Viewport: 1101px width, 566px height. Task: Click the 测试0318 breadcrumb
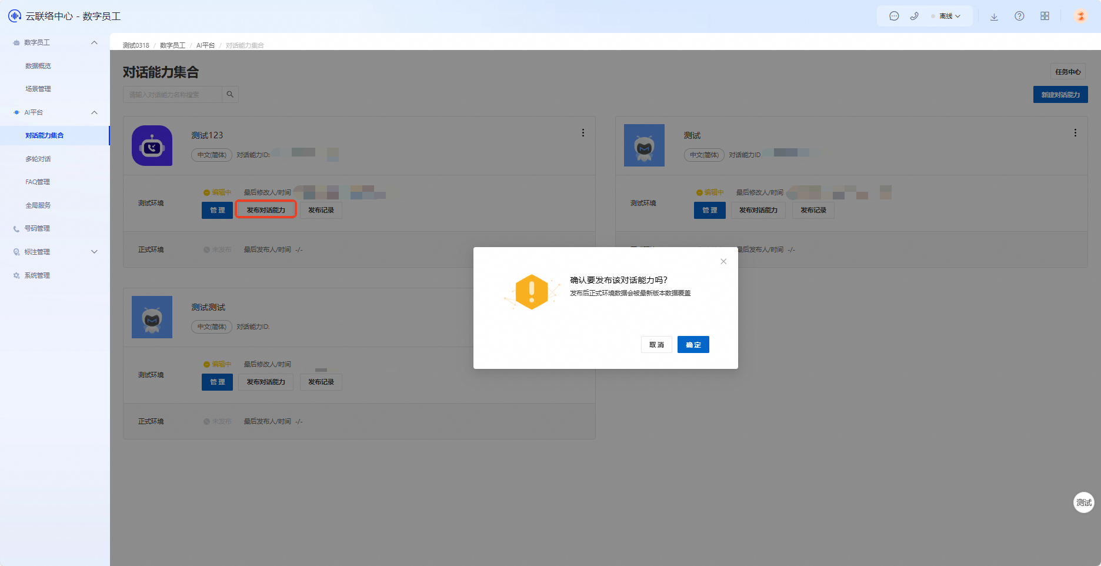pos(136,45)
